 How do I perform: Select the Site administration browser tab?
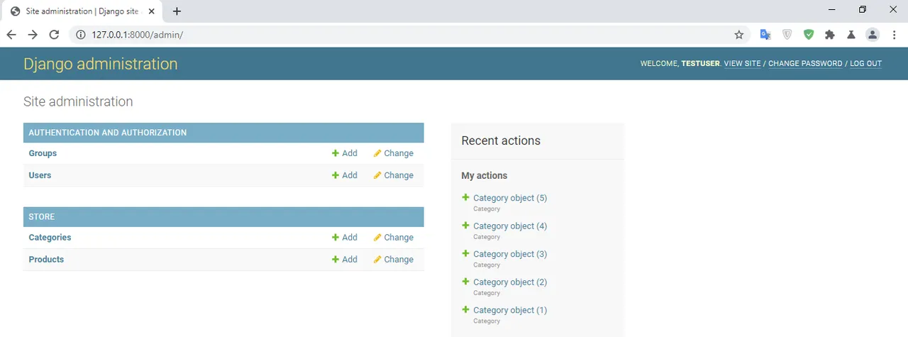tap(84, 11)
